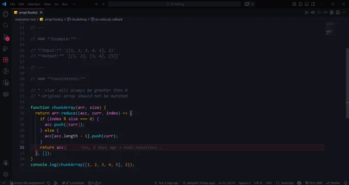This screenshot has width=349, height=185.
Task: Click the console.log line 35 code
Action: tap(82, 165)
